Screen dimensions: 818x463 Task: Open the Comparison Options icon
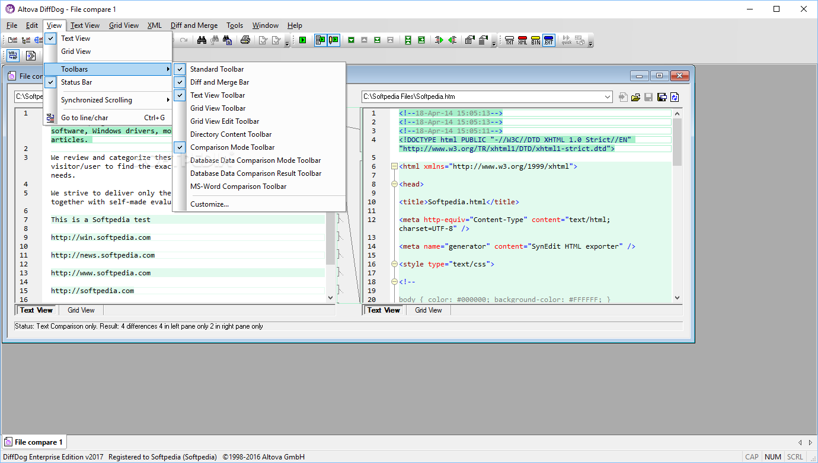pos(469,40)
